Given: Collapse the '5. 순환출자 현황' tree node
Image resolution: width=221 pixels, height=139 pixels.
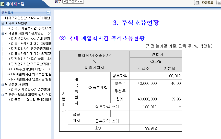Looking at the screenshot, I should (x=3, y=85).
